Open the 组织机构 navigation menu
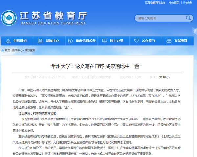Viewport: 197px width, 157px height. point(20,41)
